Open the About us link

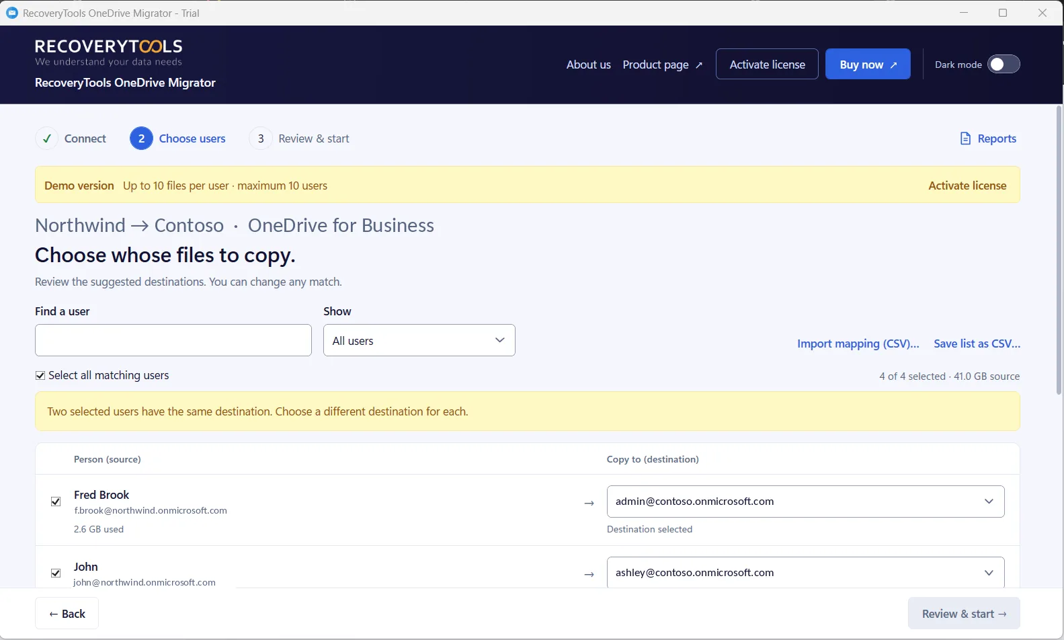click(589, 65)
